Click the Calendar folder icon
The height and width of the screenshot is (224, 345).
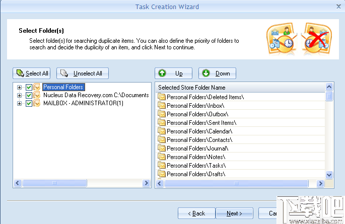click(x=162, y=131)
